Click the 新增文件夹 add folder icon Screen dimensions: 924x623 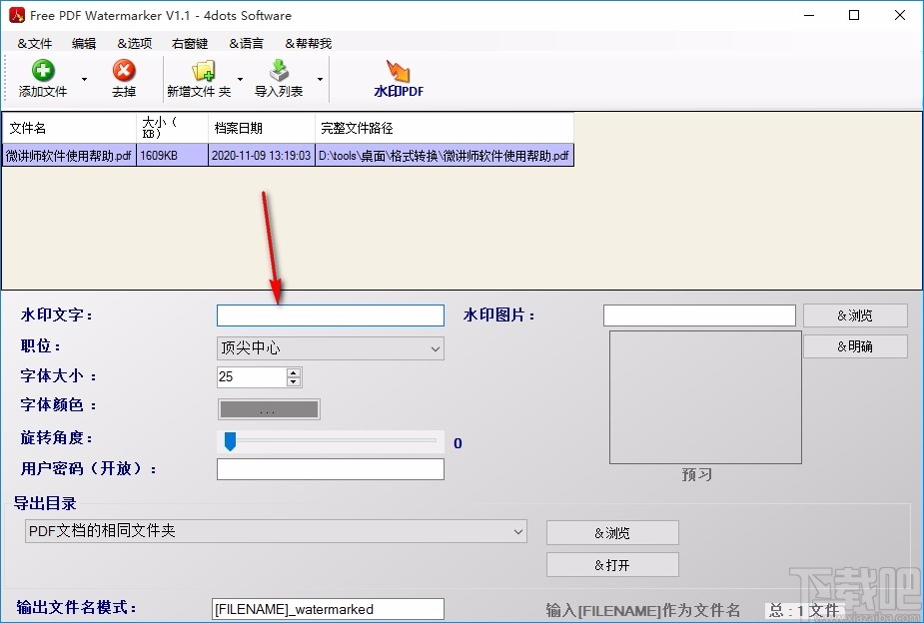pyautogui.click(x=204, y=71)
